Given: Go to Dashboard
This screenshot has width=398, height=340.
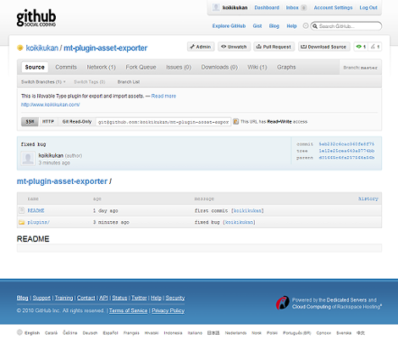Looking at the screenshot, I should (267, 8).
